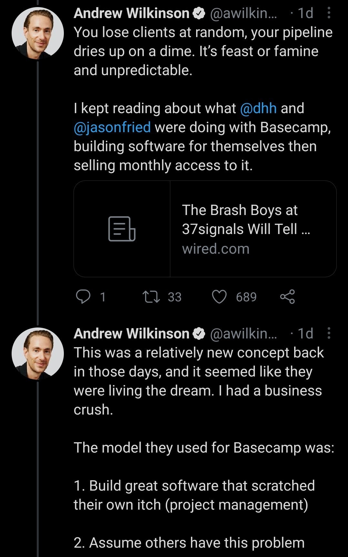View Andrew Wilkinson's avatar on second tweet
348x557 pixels.
[37, 353]
